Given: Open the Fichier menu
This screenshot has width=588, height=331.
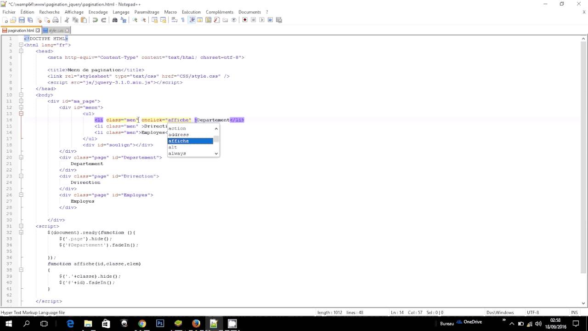Looking at the screenshot, I should click(9, 12).
